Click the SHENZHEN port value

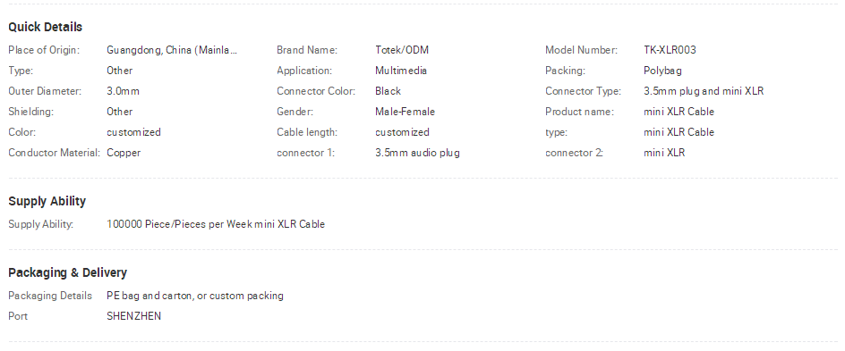pyautogui.click(x=133, y=316)
